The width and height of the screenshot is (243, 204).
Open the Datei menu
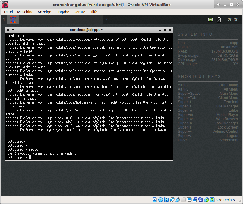8,12
